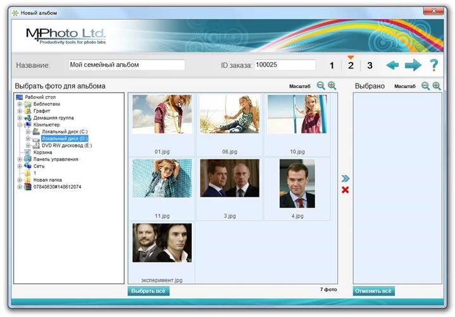Expand Локальный диск (D:) node
This screenshot has height=317, width=455.
pos(28,139)
